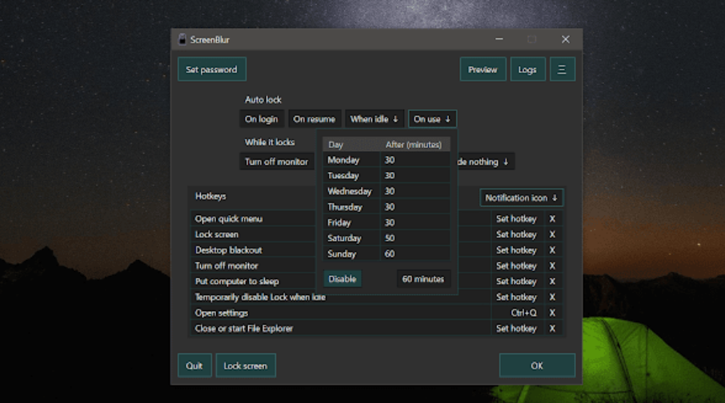Image resolution: width=725 pixels, height=403 pixels.
Task: Toggle On login auto lock
Action: pos(261,119)
